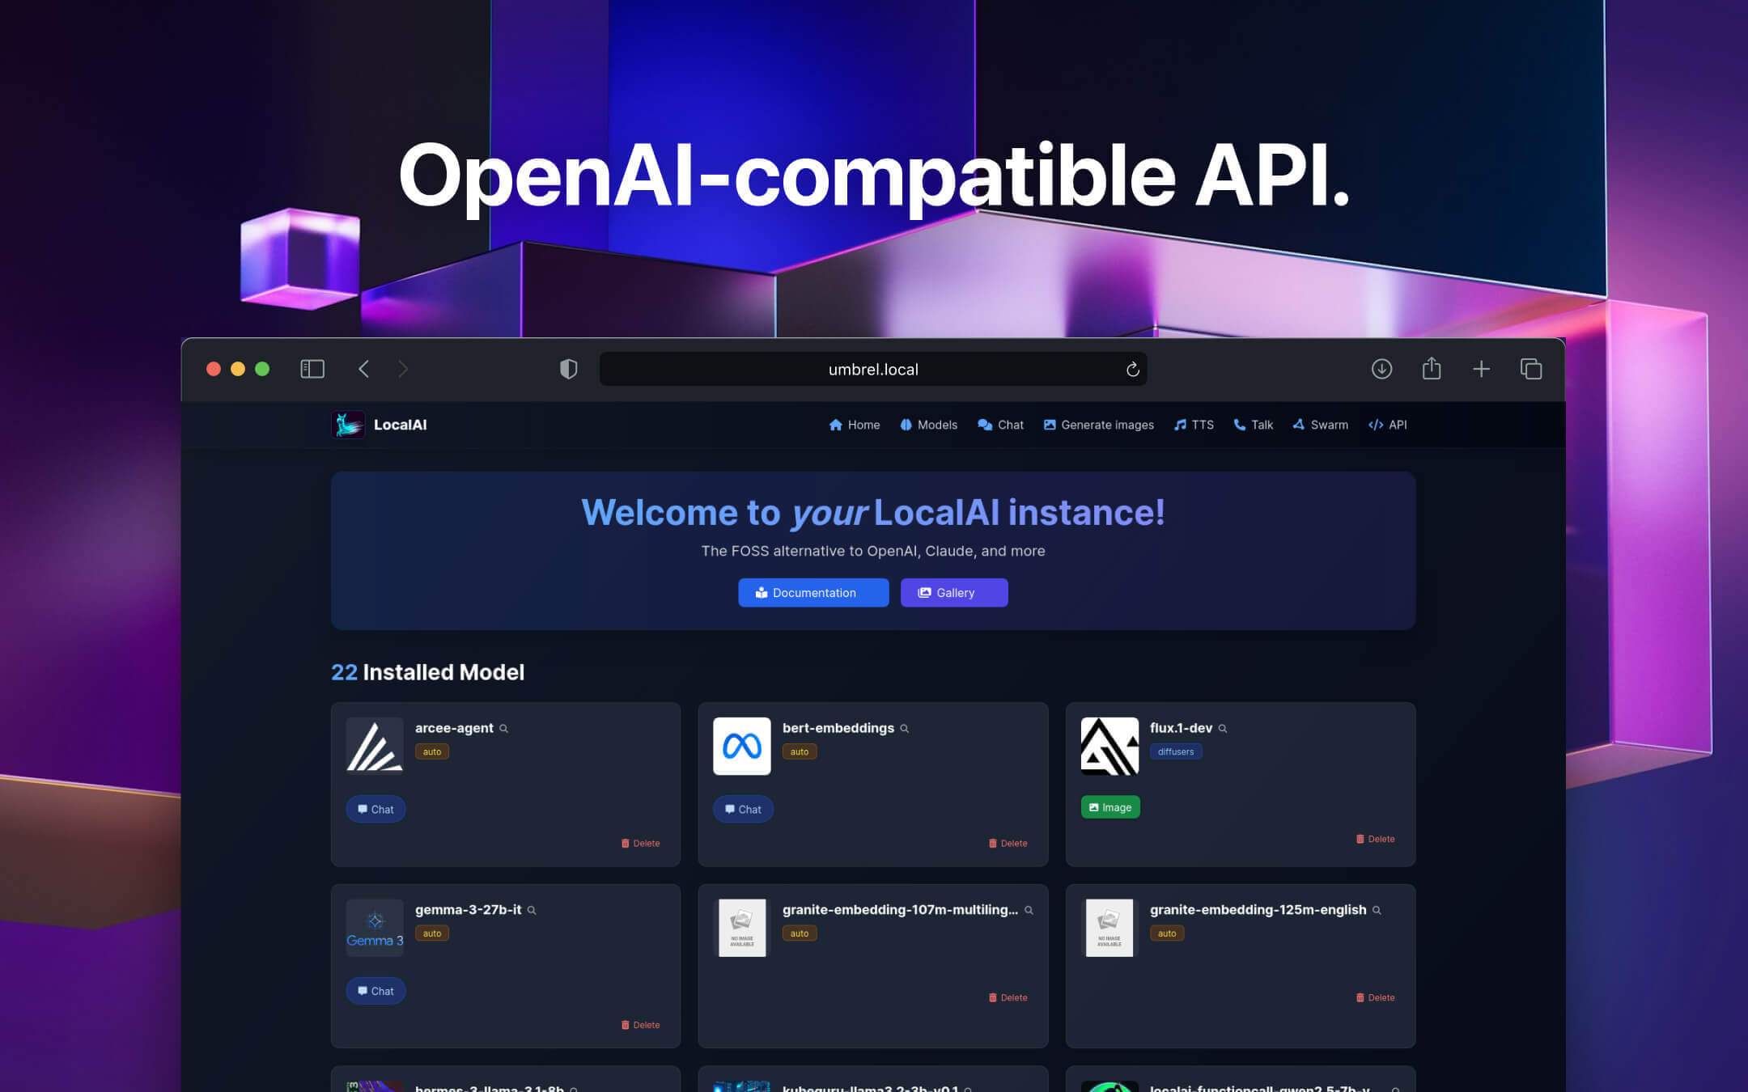
Task: Reload the umbrel.local page
Action: [x=1133, y=369]
